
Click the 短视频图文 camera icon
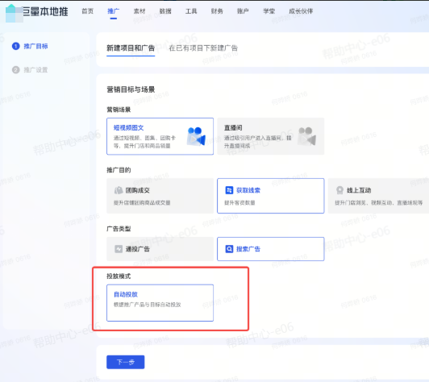196,136
